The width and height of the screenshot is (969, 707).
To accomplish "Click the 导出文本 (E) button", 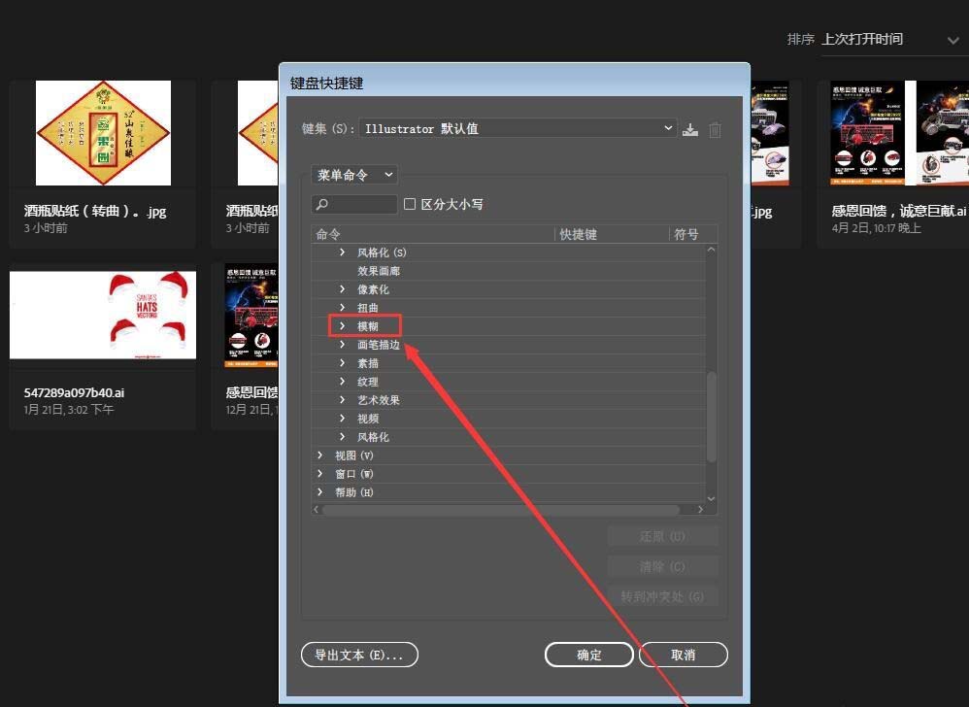I will click(x=359, y=655).
